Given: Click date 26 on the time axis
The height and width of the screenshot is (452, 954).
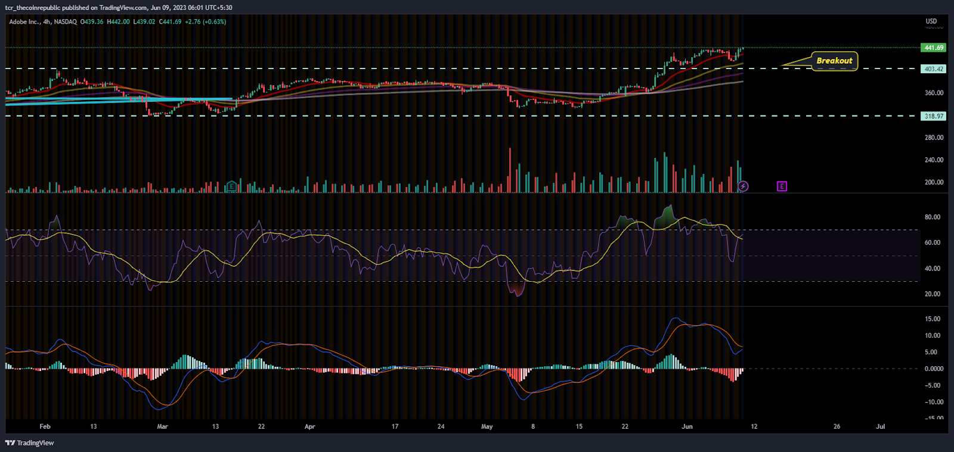Looking at the screenshot, I should tap(837, 427).
